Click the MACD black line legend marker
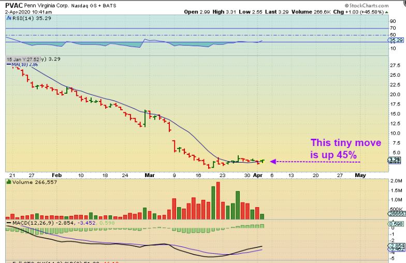 tap(9, 223)
